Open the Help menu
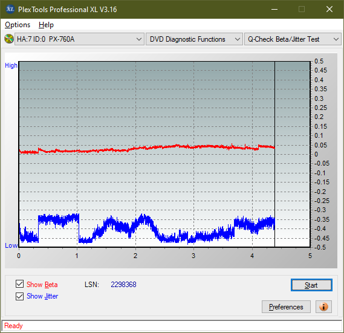Image resolution: width=344 pixels, height=333 pixels. [x=46, y=25]
